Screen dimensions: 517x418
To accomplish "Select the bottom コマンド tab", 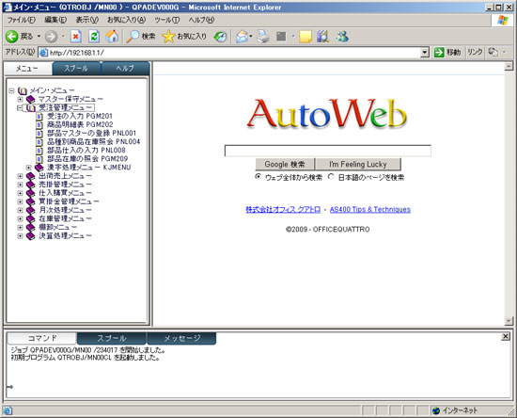I will tap(42, 338).
